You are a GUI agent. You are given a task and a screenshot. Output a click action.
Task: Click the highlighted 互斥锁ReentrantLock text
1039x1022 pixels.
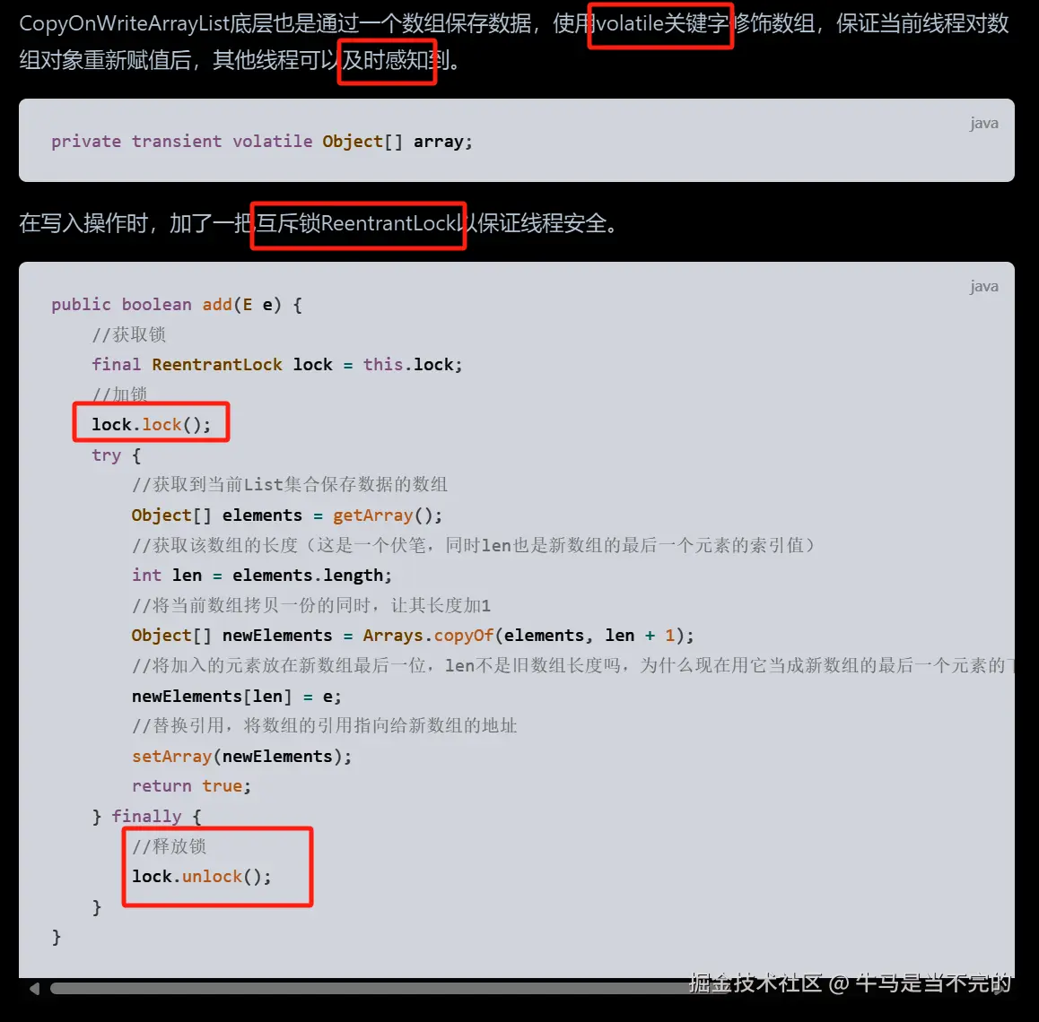click(x=357, y=224)
